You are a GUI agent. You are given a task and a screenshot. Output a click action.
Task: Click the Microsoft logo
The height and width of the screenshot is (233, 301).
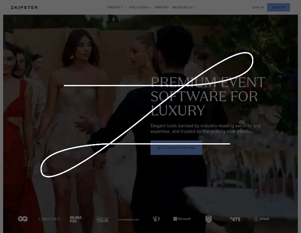point(182,219)
